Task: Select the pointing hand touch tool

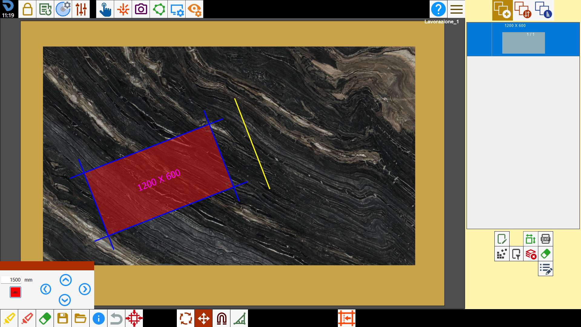Action: 105,9
